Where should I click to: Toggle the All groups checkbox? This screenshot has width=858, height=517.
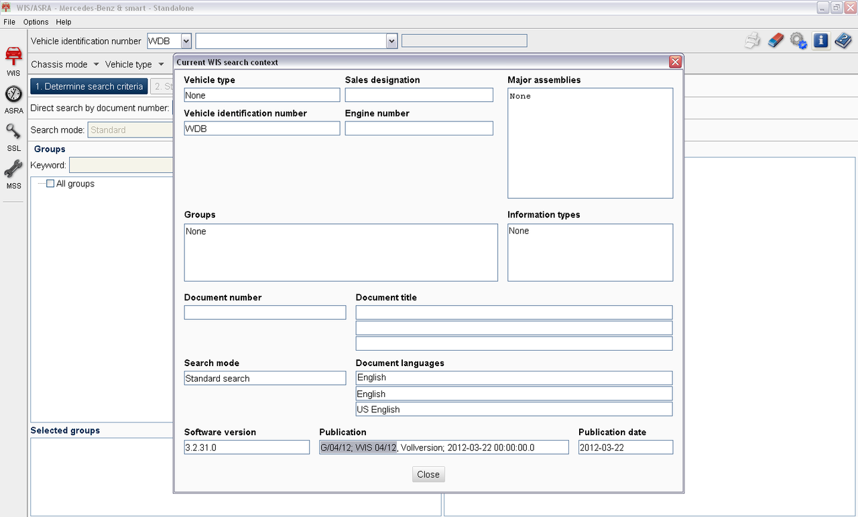click(x=50, y=184)
